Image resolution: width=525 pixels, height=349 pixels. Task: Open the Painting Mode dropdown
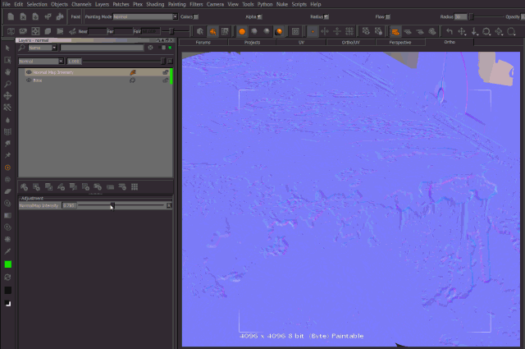pyautogui.click(x=144, y=16)
